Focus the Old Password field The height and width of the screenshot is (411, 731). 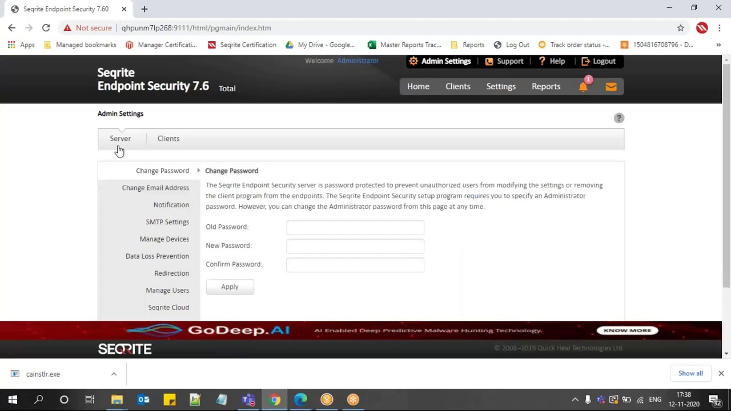click(355, 227)
